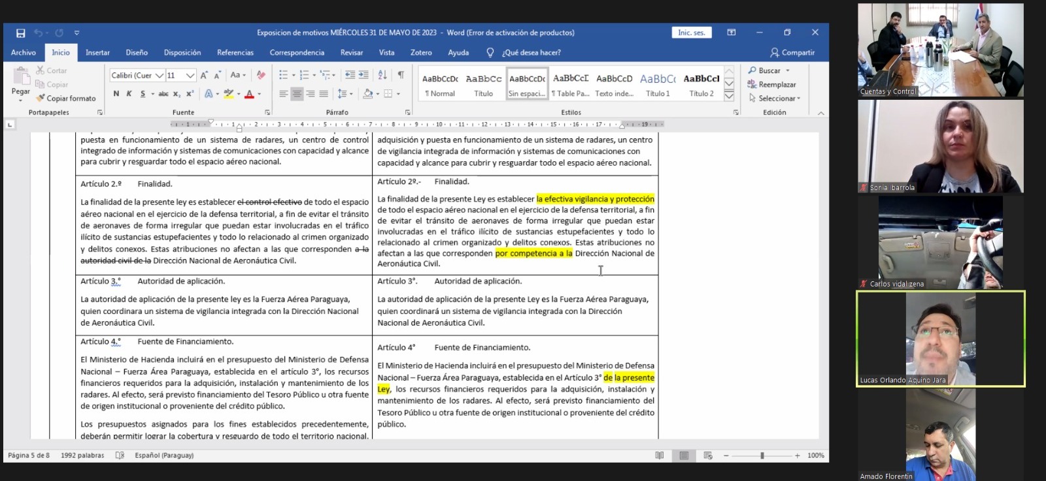Click the Inic. ses. sign-in button
The height and width of the screenshot is (481, 1046).
click(691, 33)
